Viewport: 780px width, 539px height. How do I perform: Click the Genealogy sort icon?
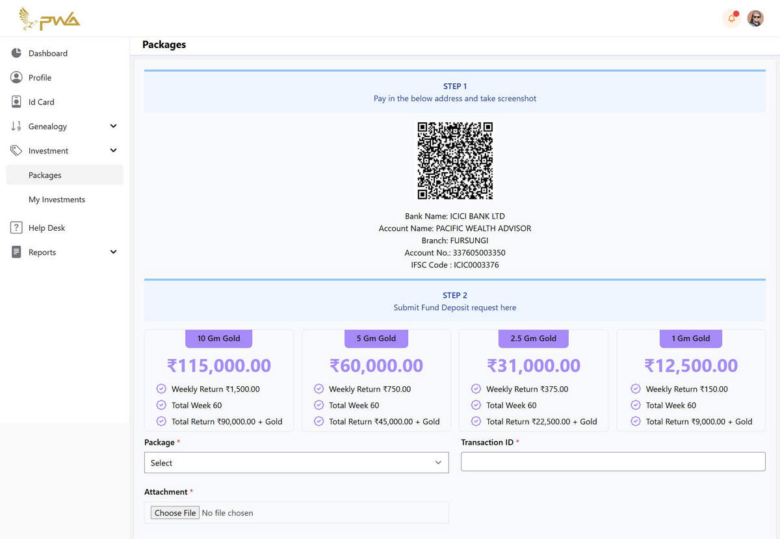(x=16, y=126)
